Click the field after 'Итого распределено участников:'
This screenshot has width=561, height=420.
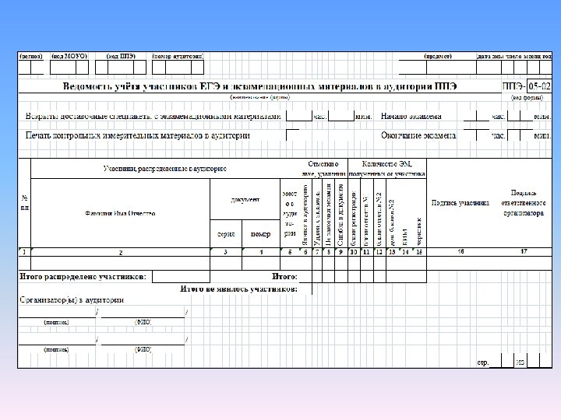[x=181, y=277]
